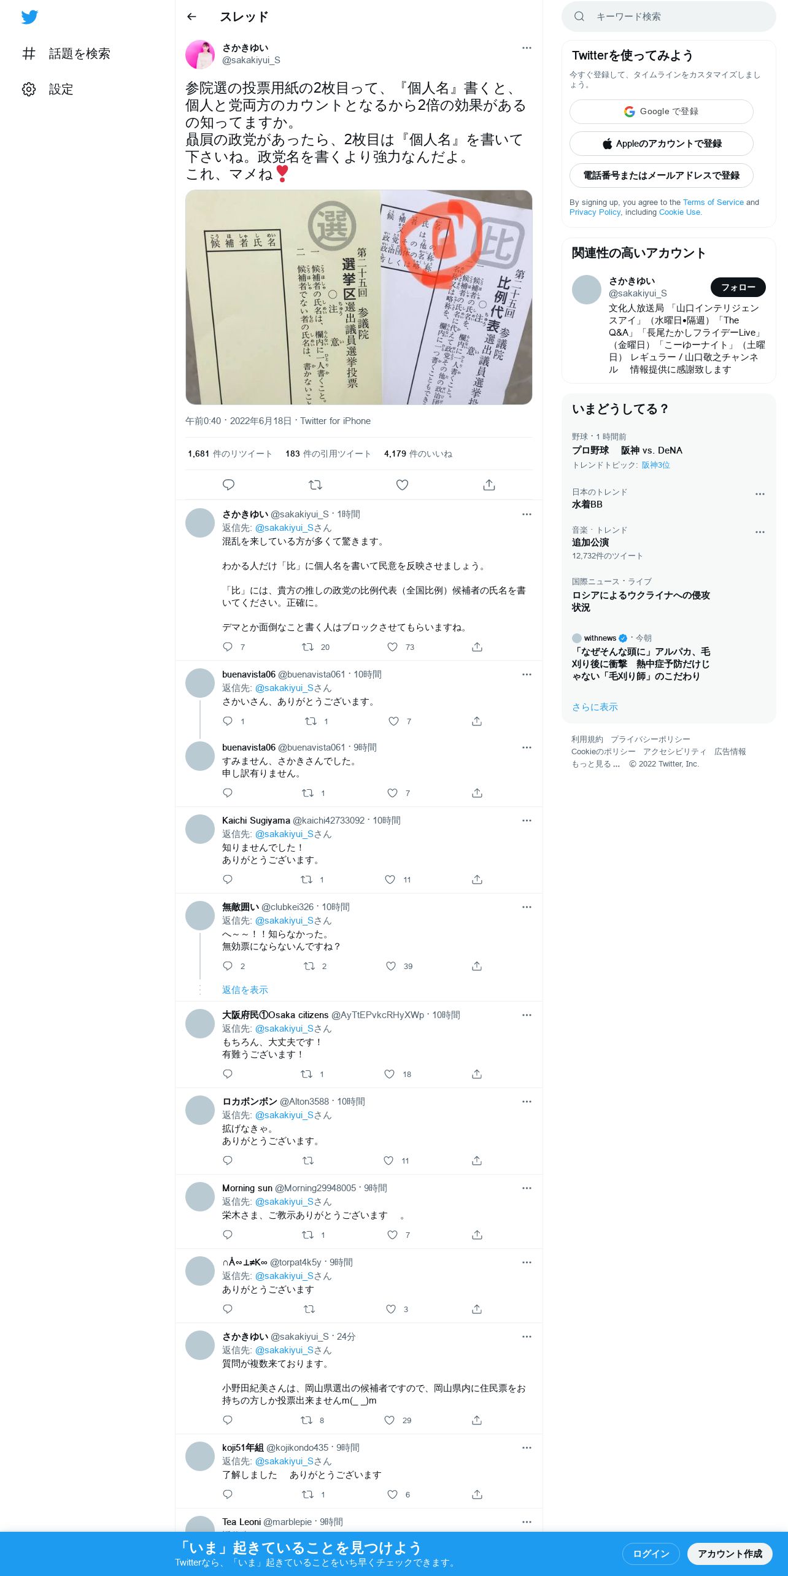This screenshot has width=788, height=1576.
Task: Expand hidden replies via 返信を表示
Action: [245, 990]
